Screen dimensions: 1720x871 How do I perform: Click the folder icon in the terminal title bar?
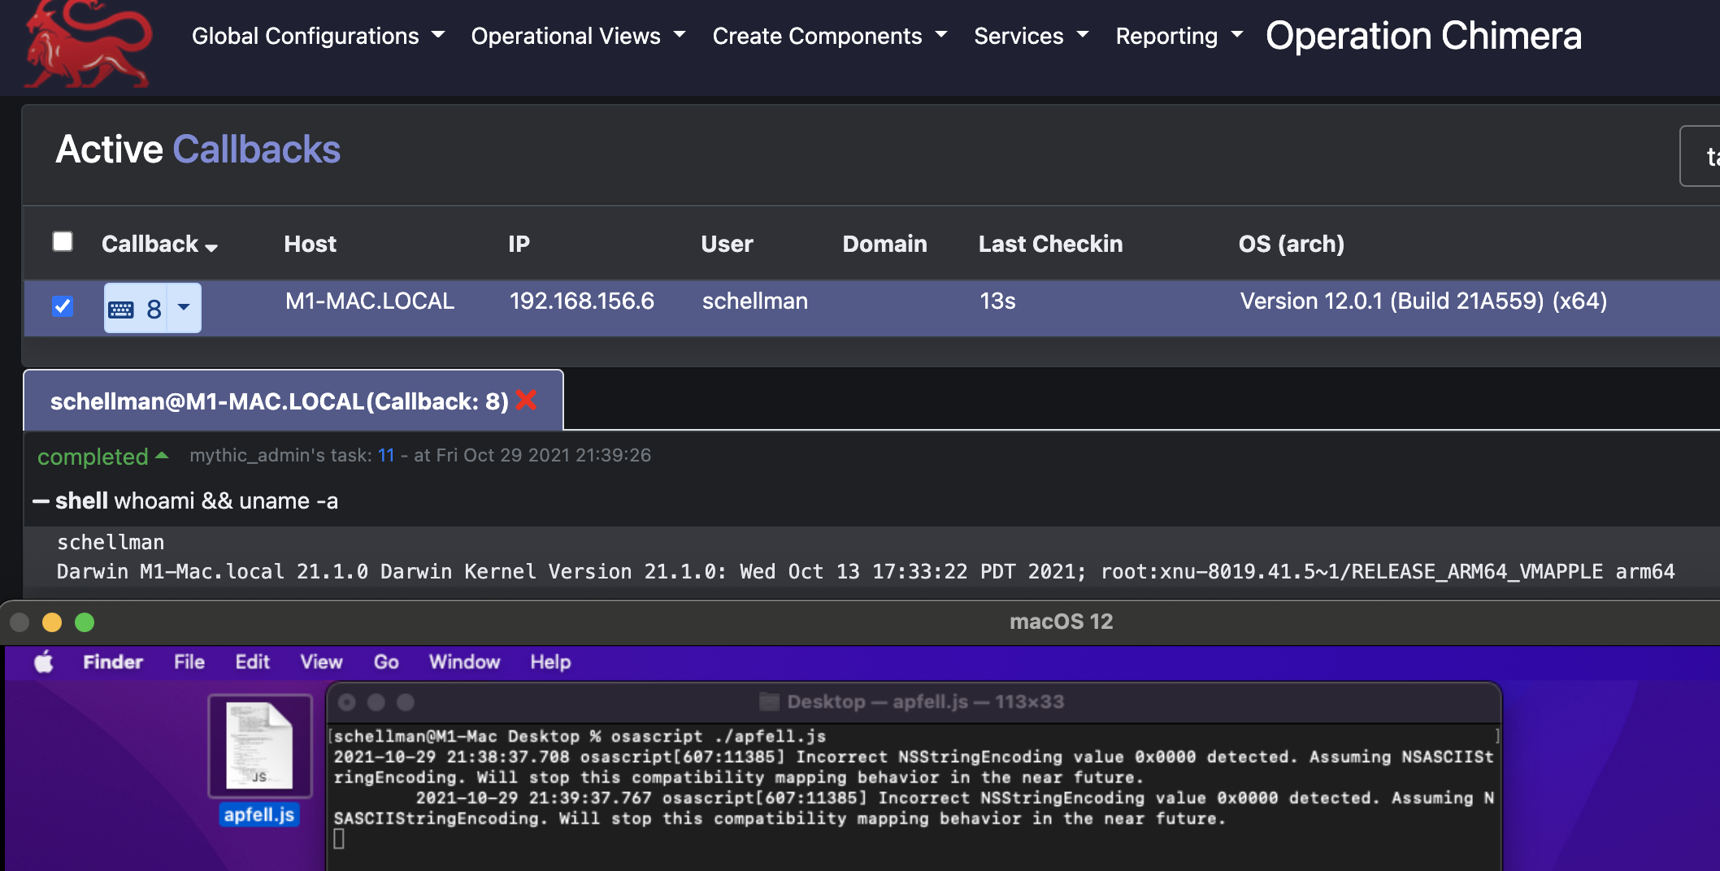[x=767, y=701]
